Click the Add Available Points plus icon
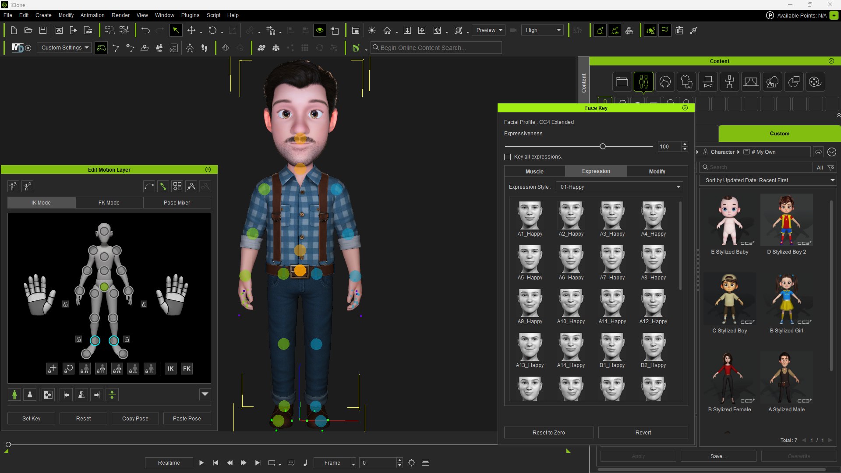 [834, 15]
